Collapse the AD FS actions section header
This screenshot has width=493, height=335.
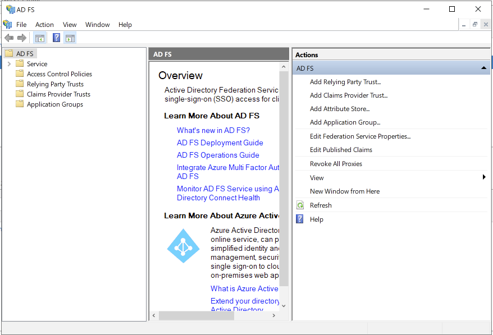pos(483,68)
